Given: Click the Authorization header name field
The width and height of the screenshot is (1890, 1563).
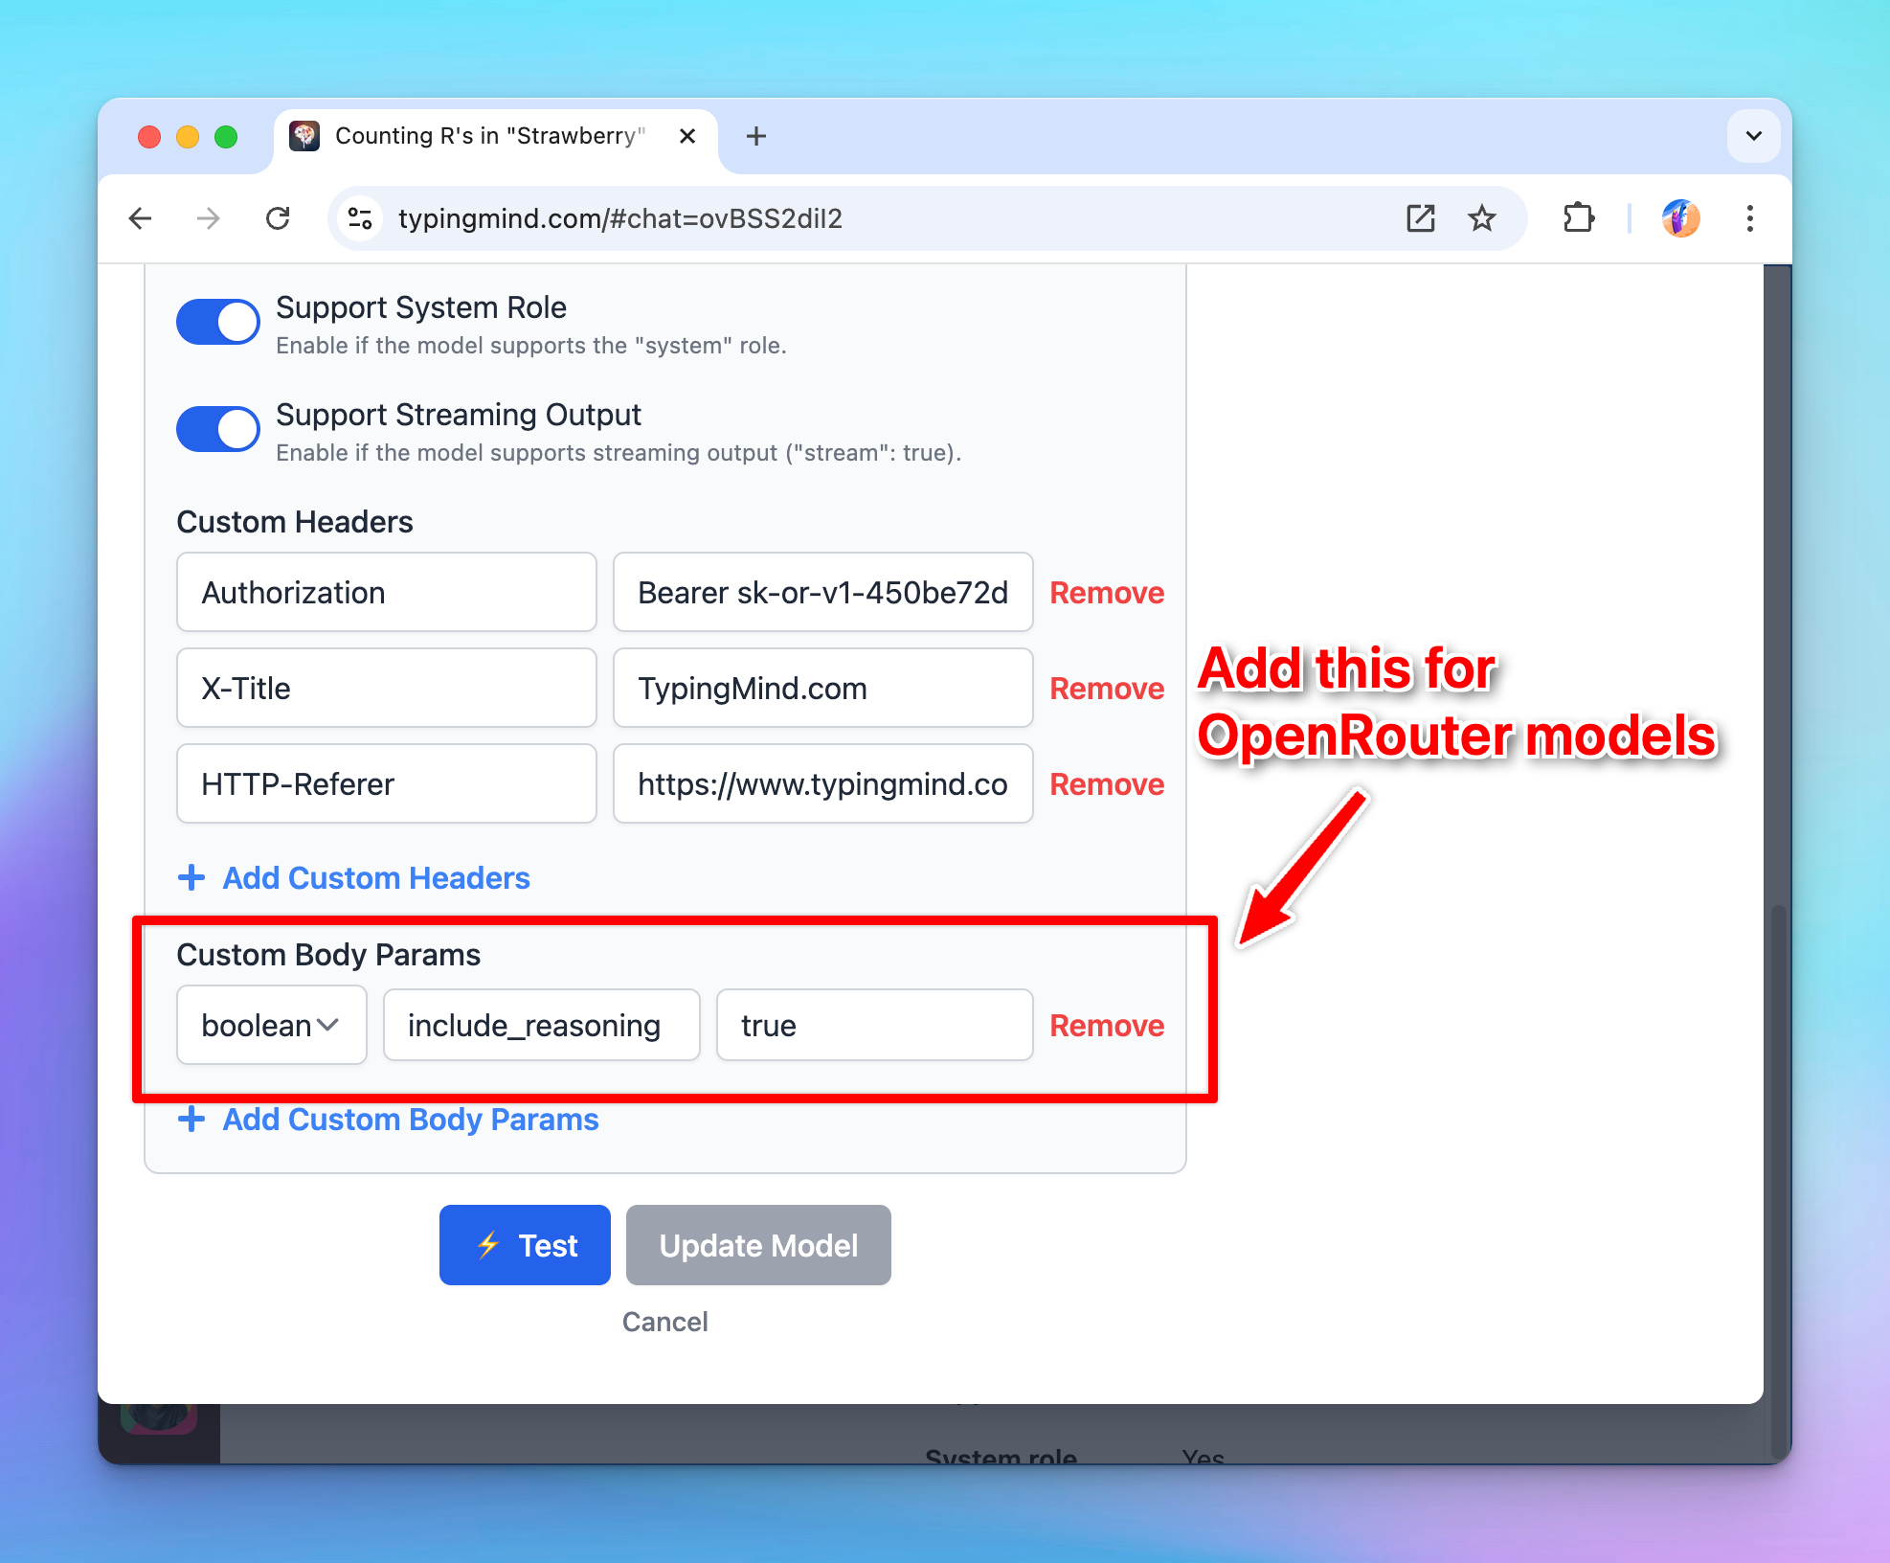Looking at the screenshot, I should point(387,592).
